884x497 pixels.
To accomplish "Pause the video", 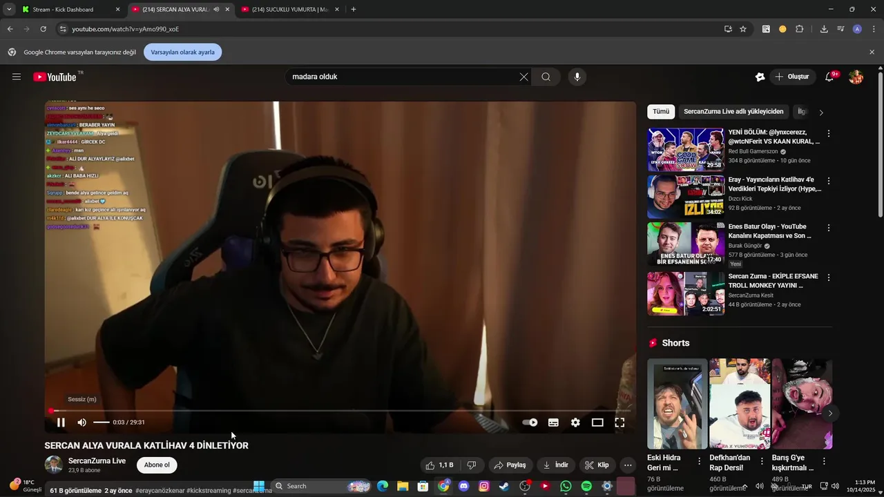I will [x=61, y=422].
